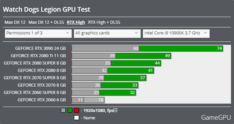Select the RTX High tab
The image size is (234, 124).
click(x=76, y=22)
